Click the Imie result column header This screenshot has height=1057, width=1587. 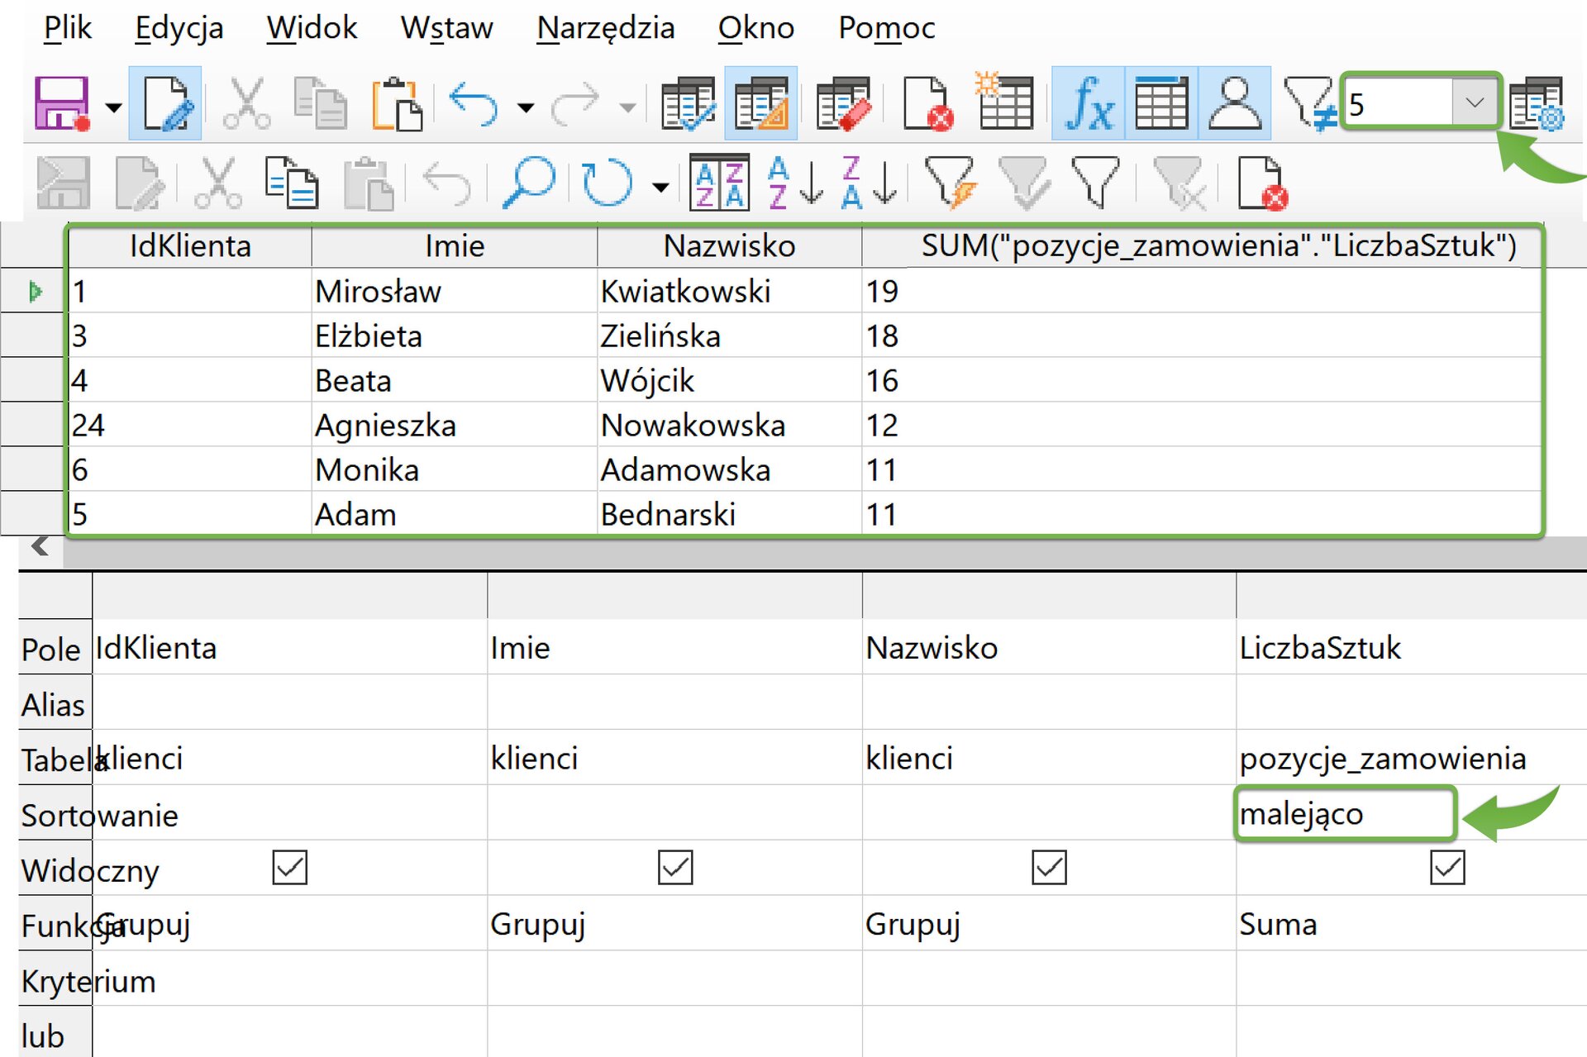pos(455,245)
